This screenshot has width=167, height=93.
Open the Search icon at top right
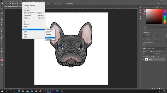coord(159,4)
